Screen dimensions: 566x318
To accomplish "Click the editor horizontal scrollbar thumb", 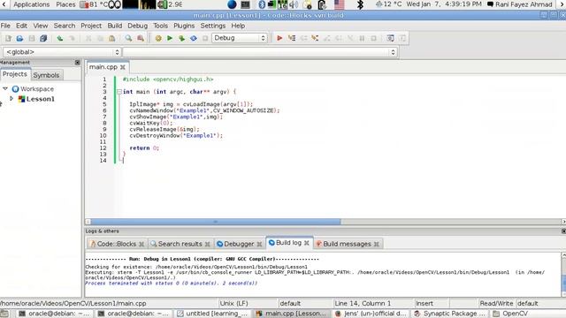I will click(215, 222).
